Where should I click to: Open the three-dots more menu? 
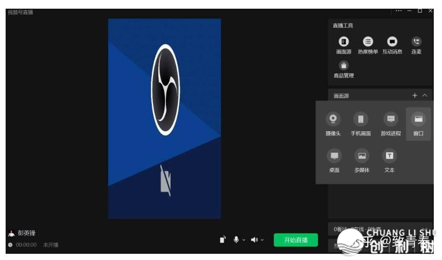pos(398,11)
